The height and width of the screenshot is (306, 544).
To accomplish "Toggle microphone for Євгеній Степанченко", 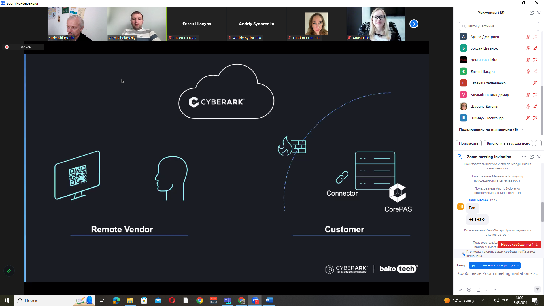I will [x=535, y=83].
